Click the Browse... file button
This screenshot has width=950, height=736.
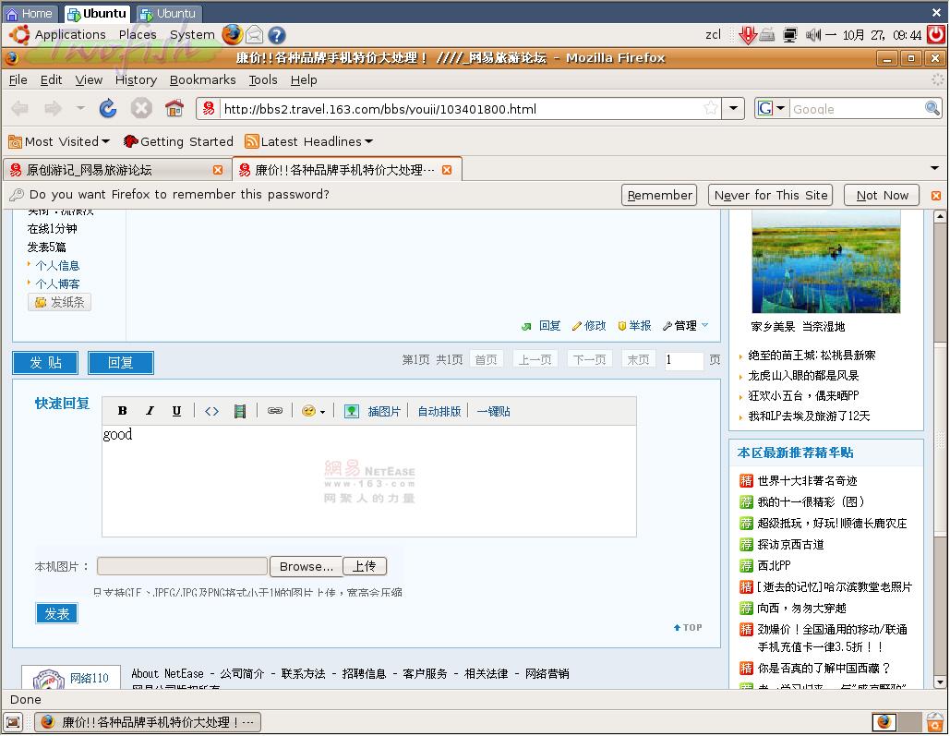point(306,566)
